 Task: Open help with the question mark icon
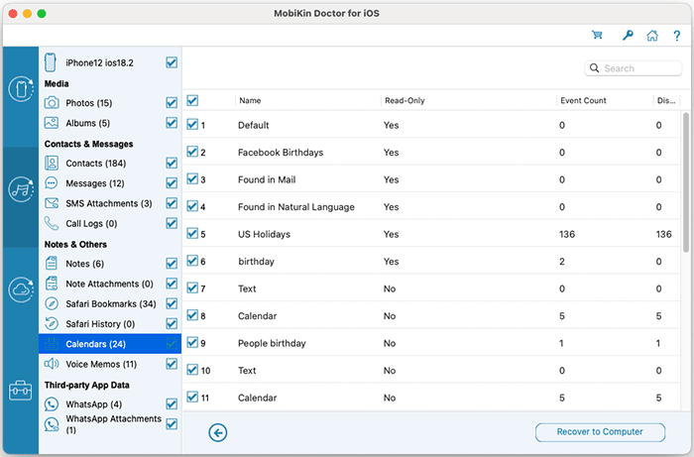pyautogui.click(x=677, y=36)
